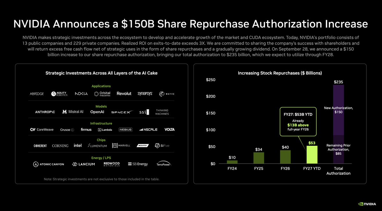The height and width of the screenshot is (211, 382).
Task: Click the 'Energy / LPS' category heading
Action: point(101,158)
